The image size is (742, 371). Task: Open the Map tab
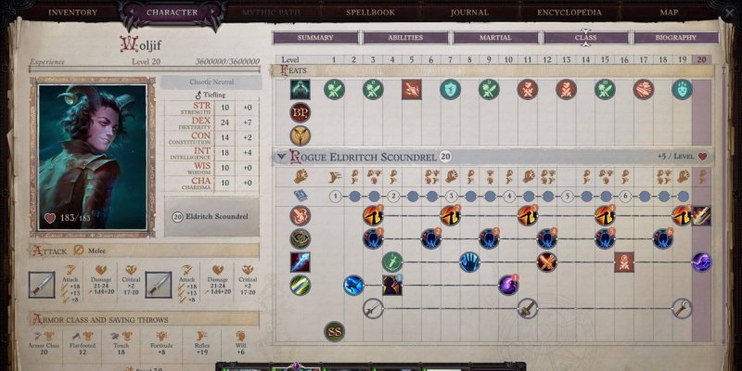click(669, 13)
